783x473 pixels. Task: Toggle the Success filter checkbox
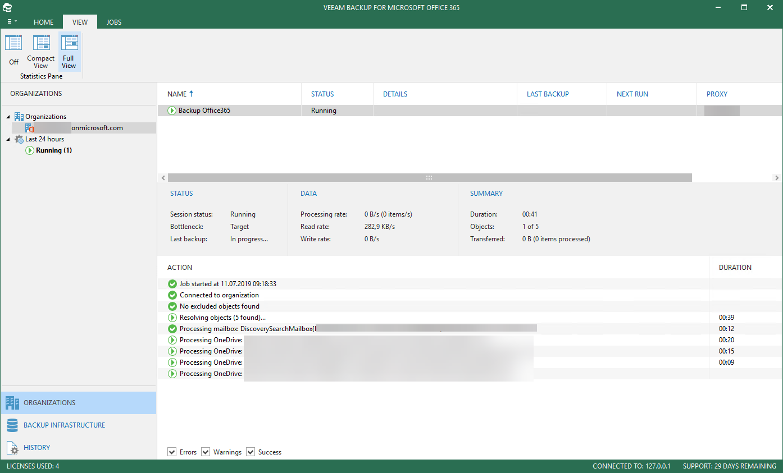point(251,452)
